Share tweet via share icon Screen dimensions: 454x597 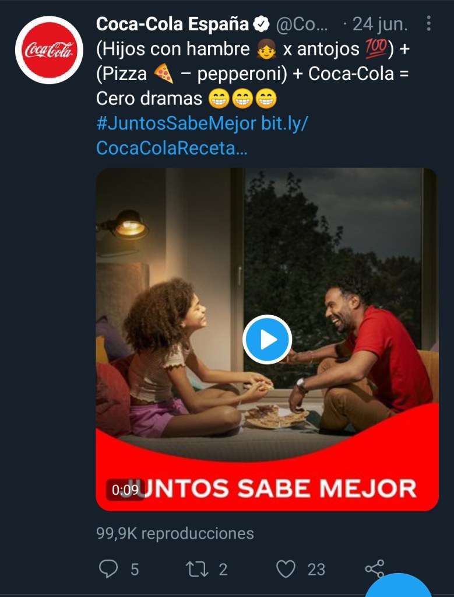(375, 569)
